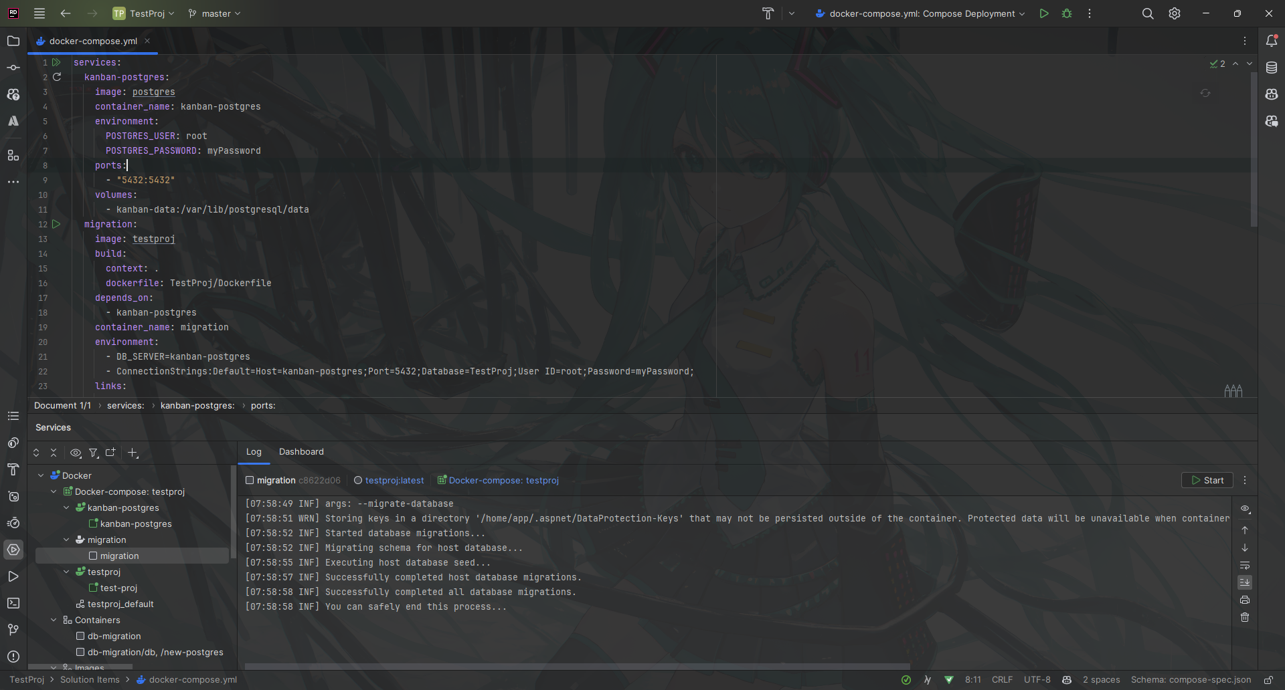Open the Explorer folder tool window
1285x690 pixels.
[x=13, y=41]
